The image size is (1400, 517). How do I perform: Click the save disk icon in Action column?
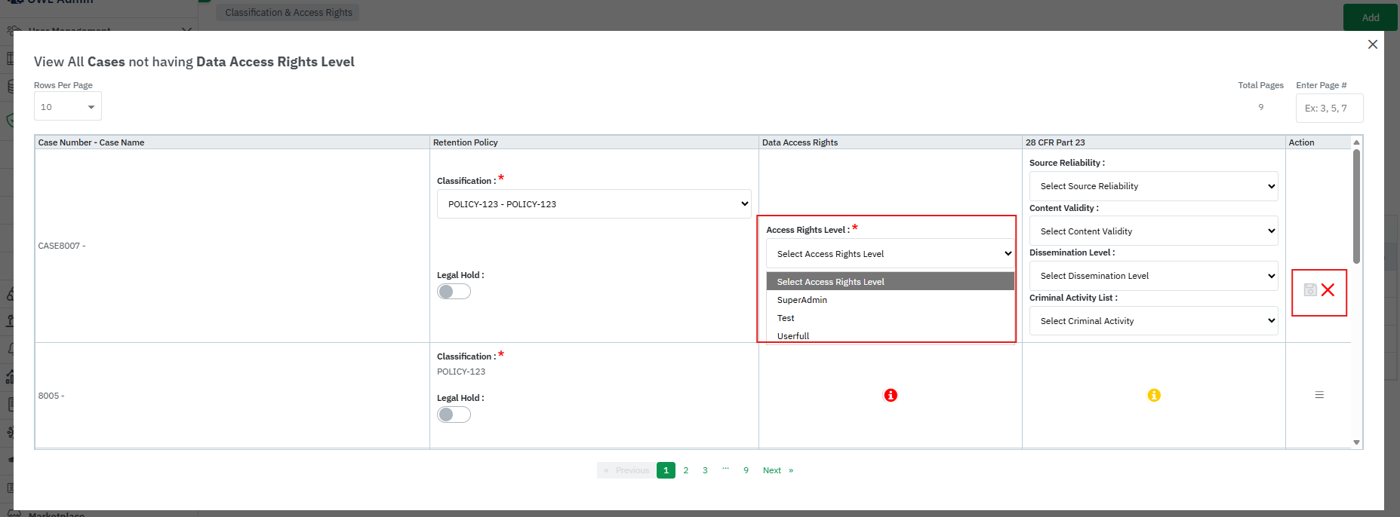click(x=1310, y=290)
